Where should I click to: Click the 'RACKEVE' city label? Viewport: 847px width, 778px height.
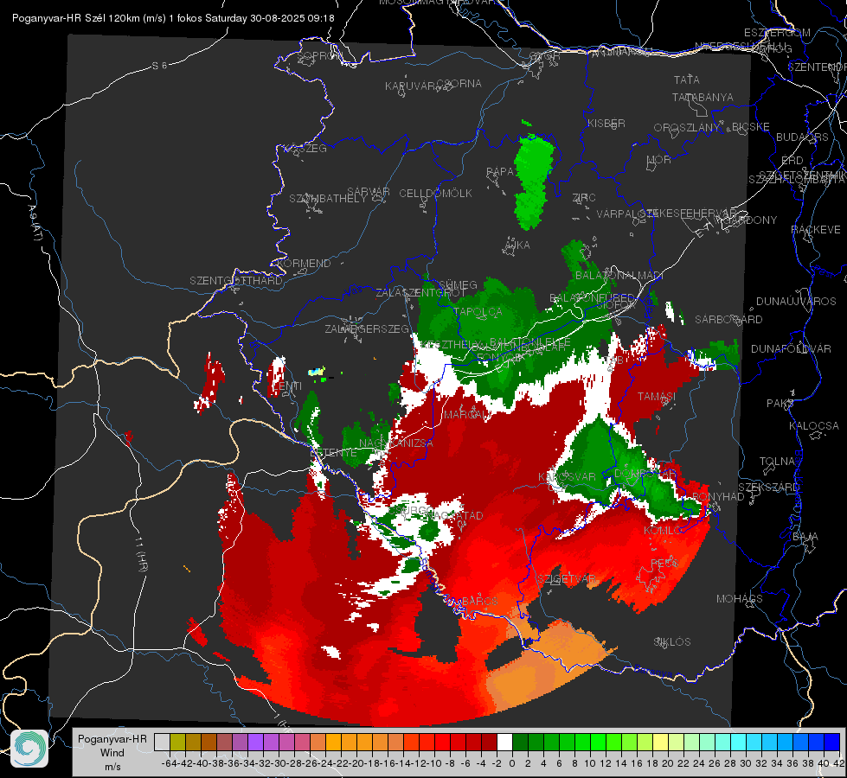[x=816, y=230]
